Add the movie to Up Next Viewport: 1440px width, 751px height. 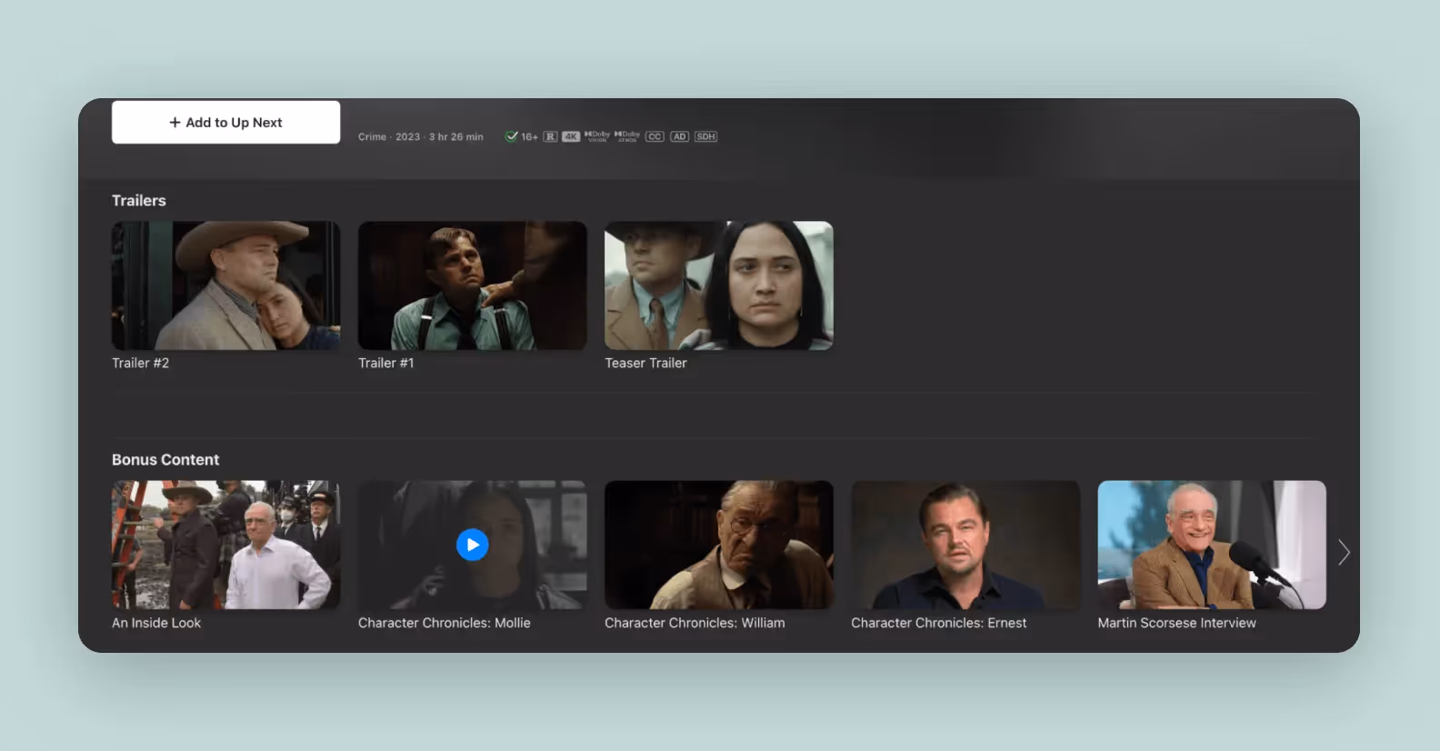(x=225, y=122)
